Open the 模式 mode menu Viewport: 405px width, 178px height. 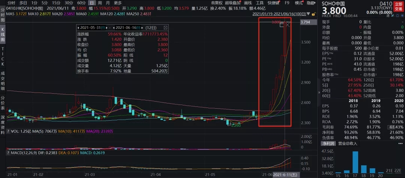pyautogui.click(x=298, y=3)
